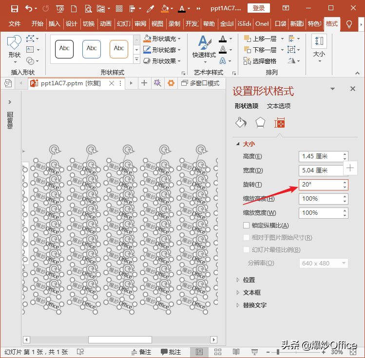The image size is (365, 358).
Task: Toggle Lock aspect ratio checkbox
Action: [x=246, y=225]
